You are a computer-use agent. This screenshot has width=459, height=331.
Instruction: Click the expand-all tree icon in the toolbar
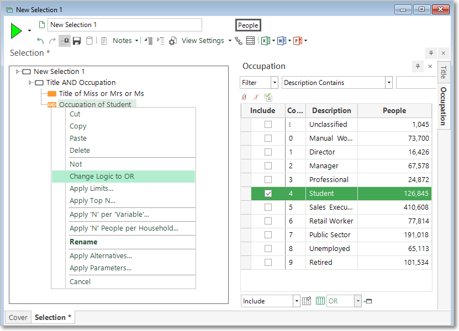coord(161,41)
